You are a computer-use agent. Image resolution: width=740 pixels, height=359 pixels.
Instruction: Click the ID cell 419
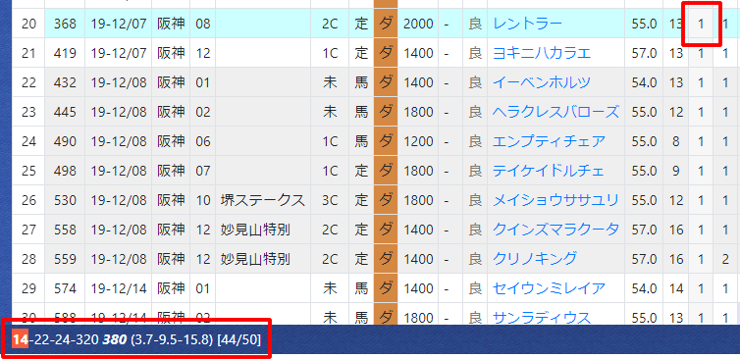(x=65, y=53)
